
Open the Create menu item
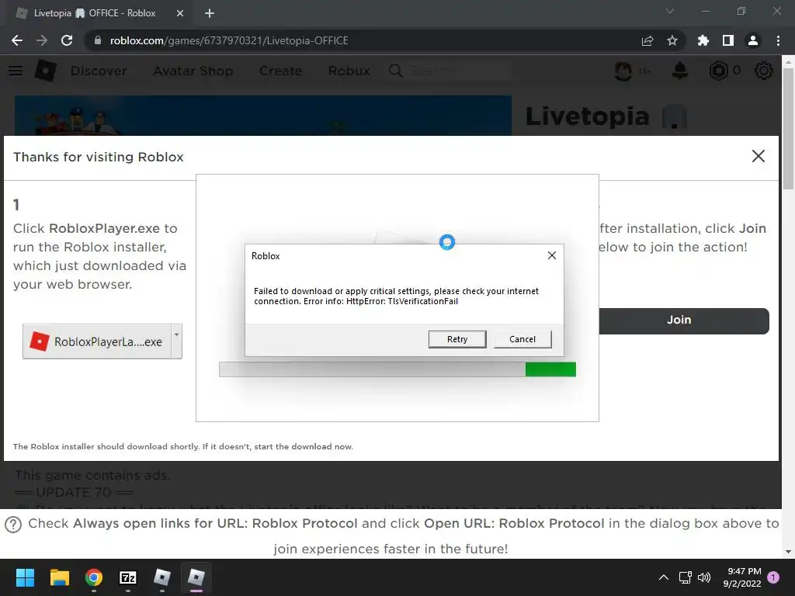[280, 71]
